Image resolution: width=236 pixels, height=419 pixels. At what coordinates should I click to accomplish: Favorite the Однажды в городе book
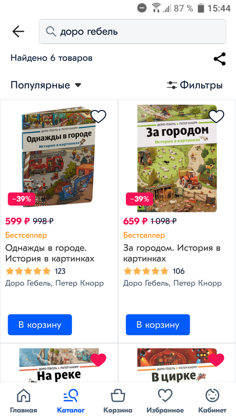(x=98, y=116)
